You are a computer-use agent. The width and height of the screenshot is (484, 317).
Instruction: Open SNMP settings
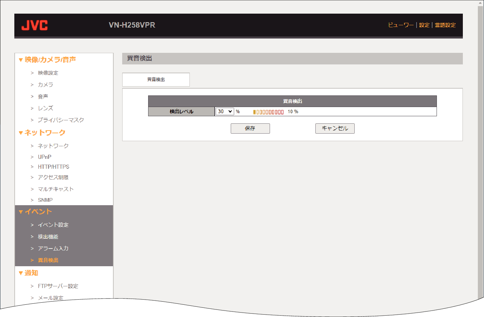[x=45, y=200]
